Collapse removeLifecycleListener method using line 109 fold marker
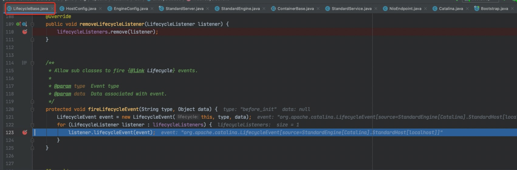517x170 pixels. tap(32, 24)
